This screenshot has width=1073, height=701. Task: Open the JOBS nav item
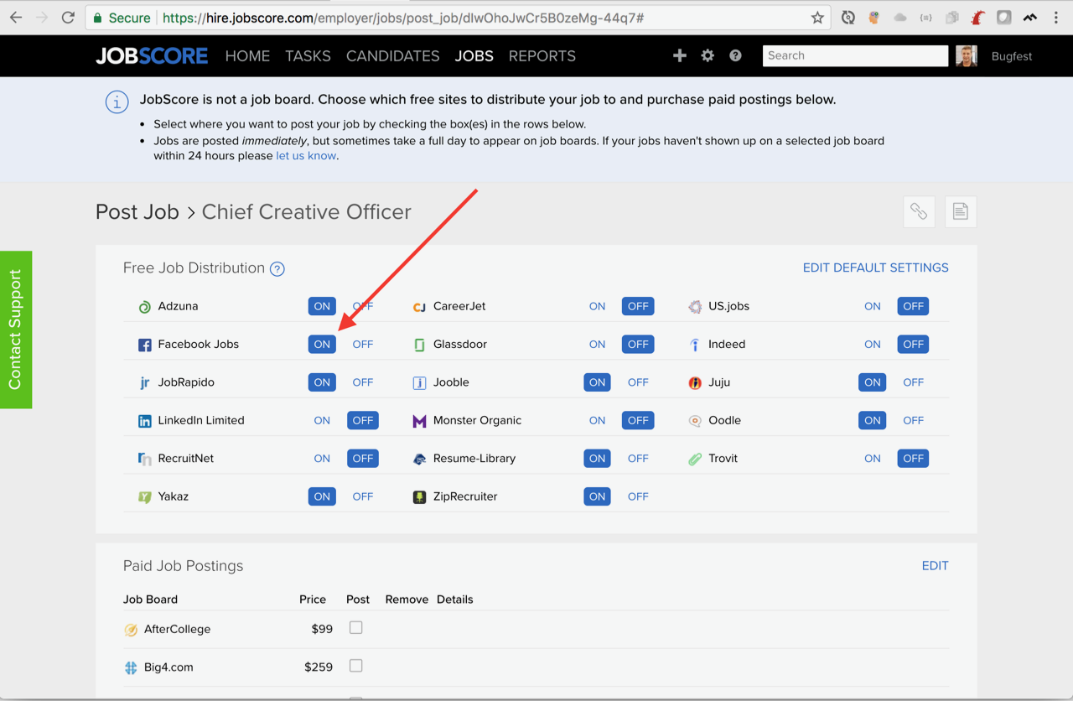tap(474, 56)
